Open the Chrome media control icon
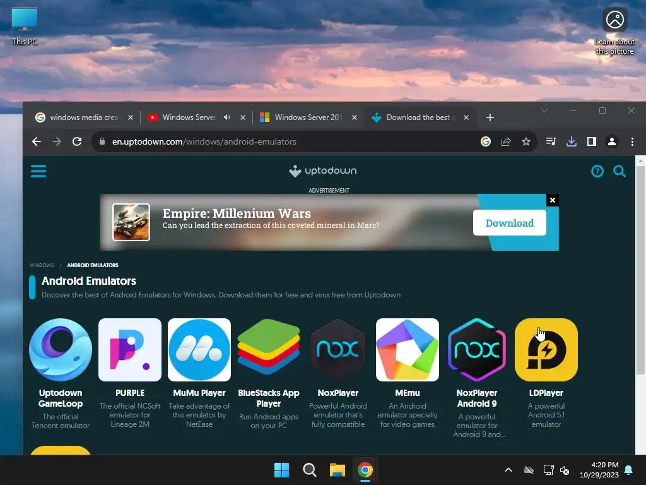646x485 pixels. [551, 141]
